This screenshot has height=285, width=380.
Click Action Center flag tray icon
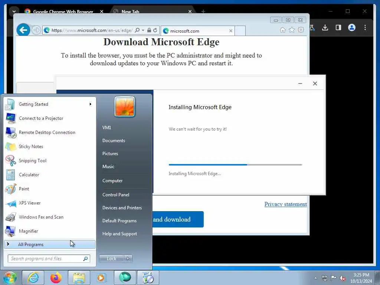coord(334,278)
